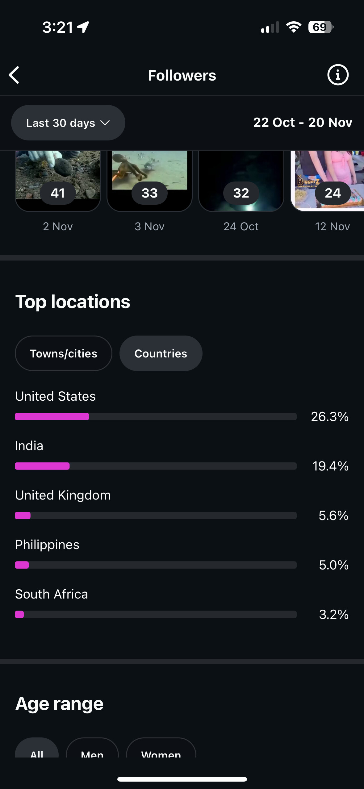The image size is (364, 789).
Task: Select the Towns/cities filter
Action: coord(64,353)
